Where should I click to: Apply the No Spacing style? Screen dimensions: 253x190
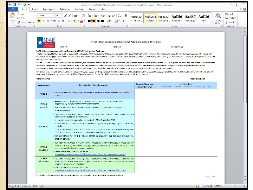coord(163,18)
